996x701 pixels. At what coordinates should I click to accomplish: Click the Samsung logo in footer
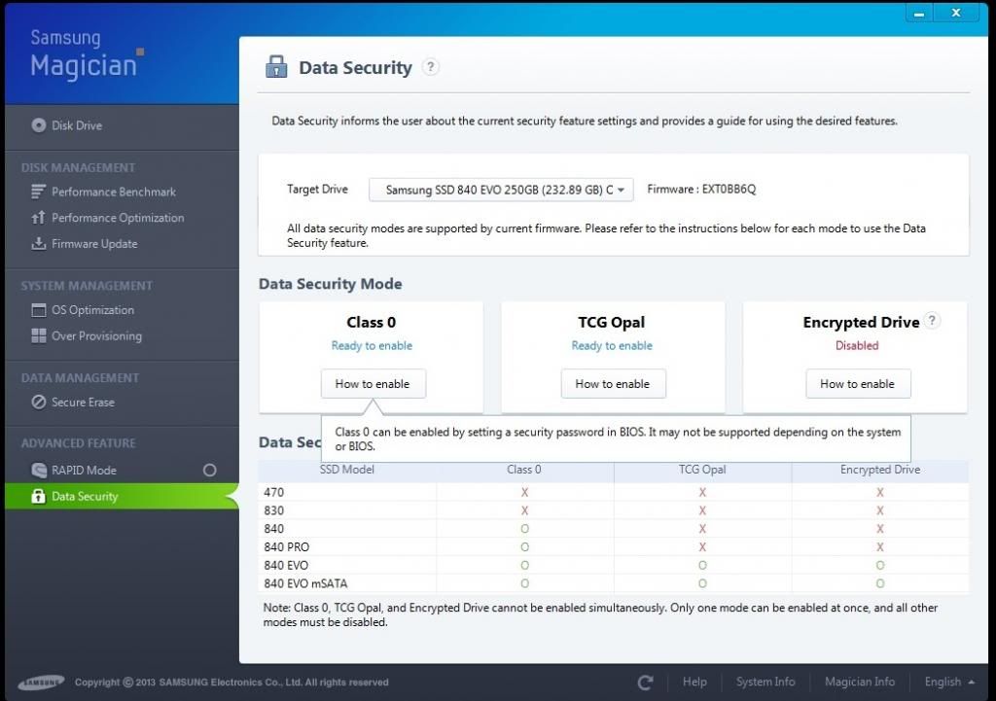click(x=41, y=683)
